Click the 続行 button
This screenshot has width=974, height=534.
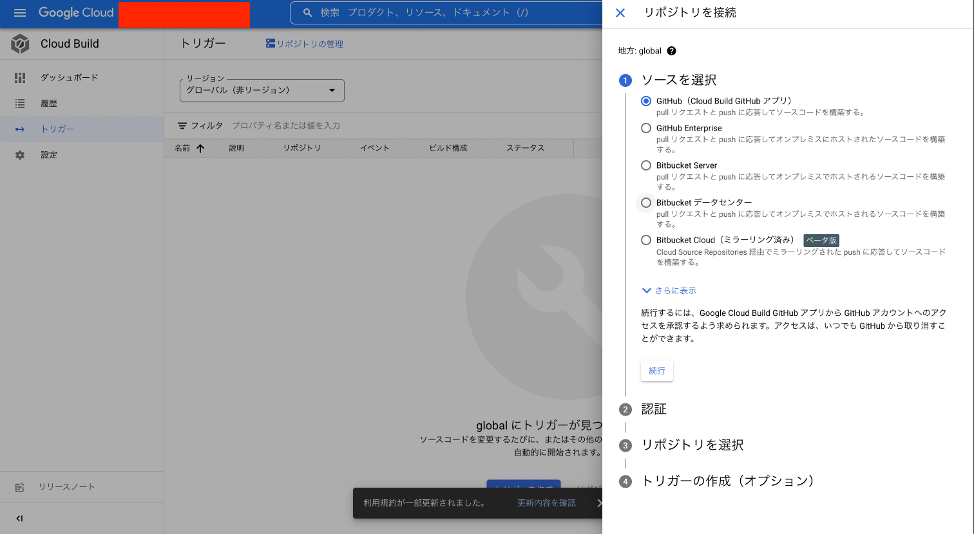click(656, 371)
